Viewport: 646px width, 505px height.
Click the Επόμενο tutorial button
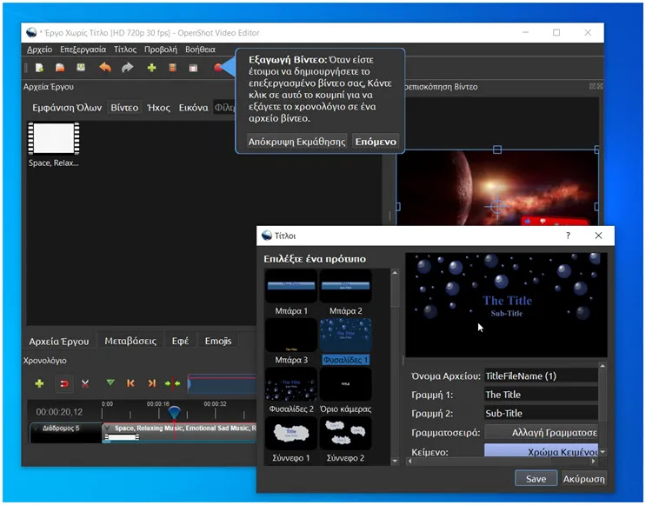376,142
